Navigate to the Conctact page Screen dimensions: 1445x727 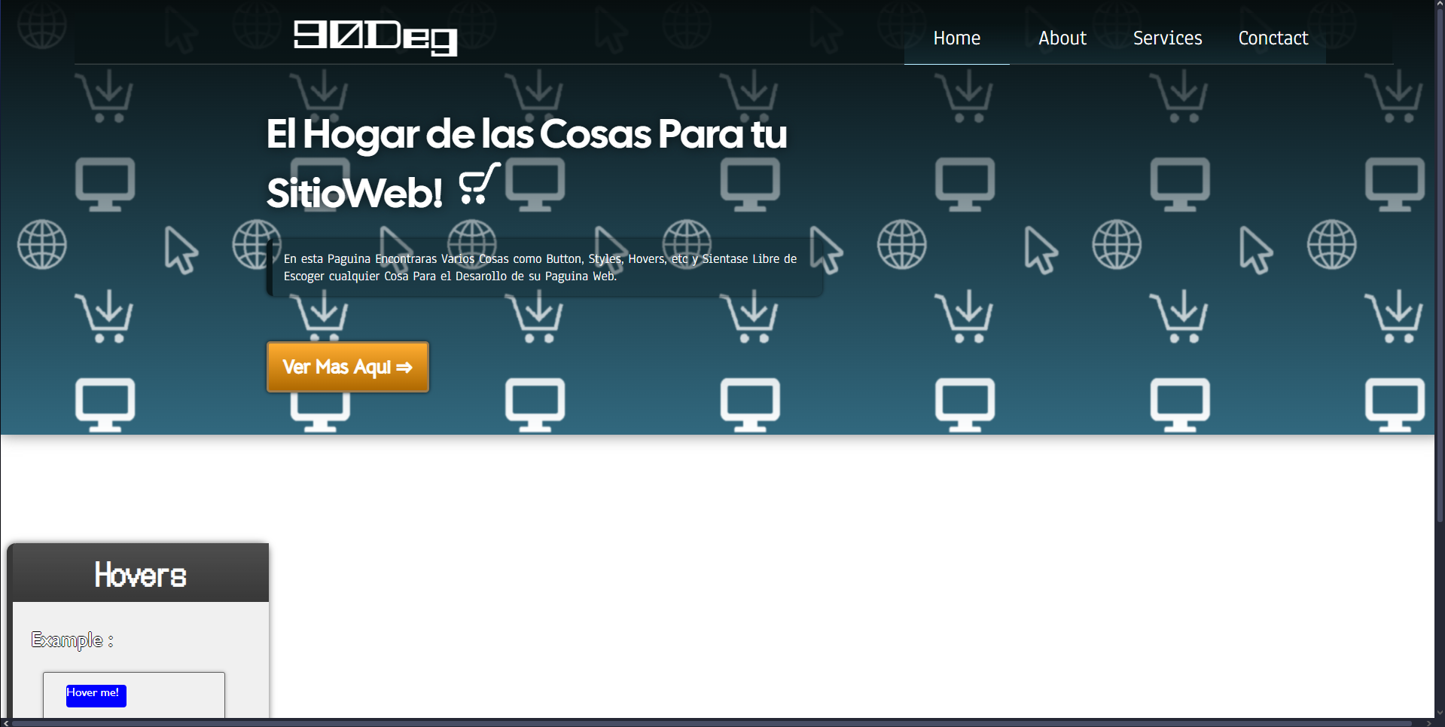click(x=1273, y=38)
